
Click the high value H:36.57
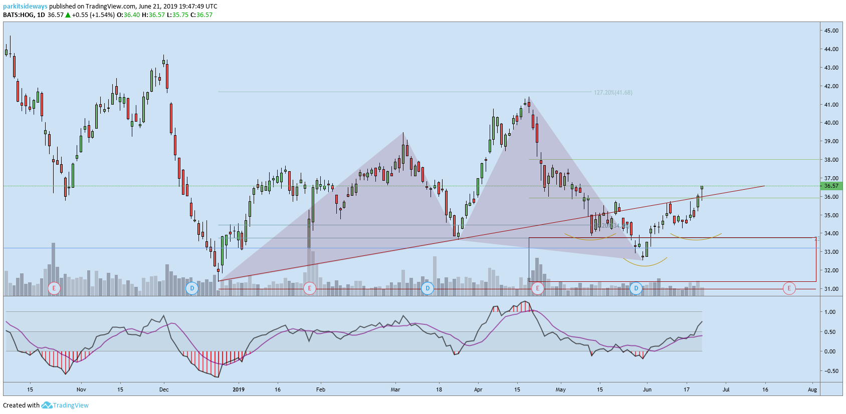point(153,15)
